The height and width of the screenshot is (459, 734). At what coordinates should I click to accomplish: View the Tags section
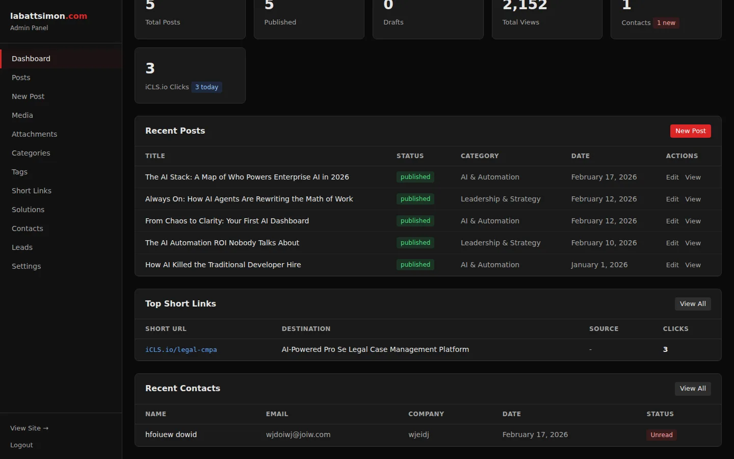pos(19,172)
